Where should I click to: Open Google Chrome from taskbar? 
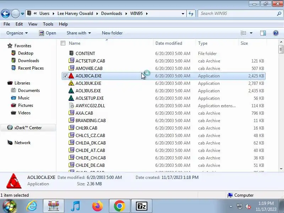point(120,206)
